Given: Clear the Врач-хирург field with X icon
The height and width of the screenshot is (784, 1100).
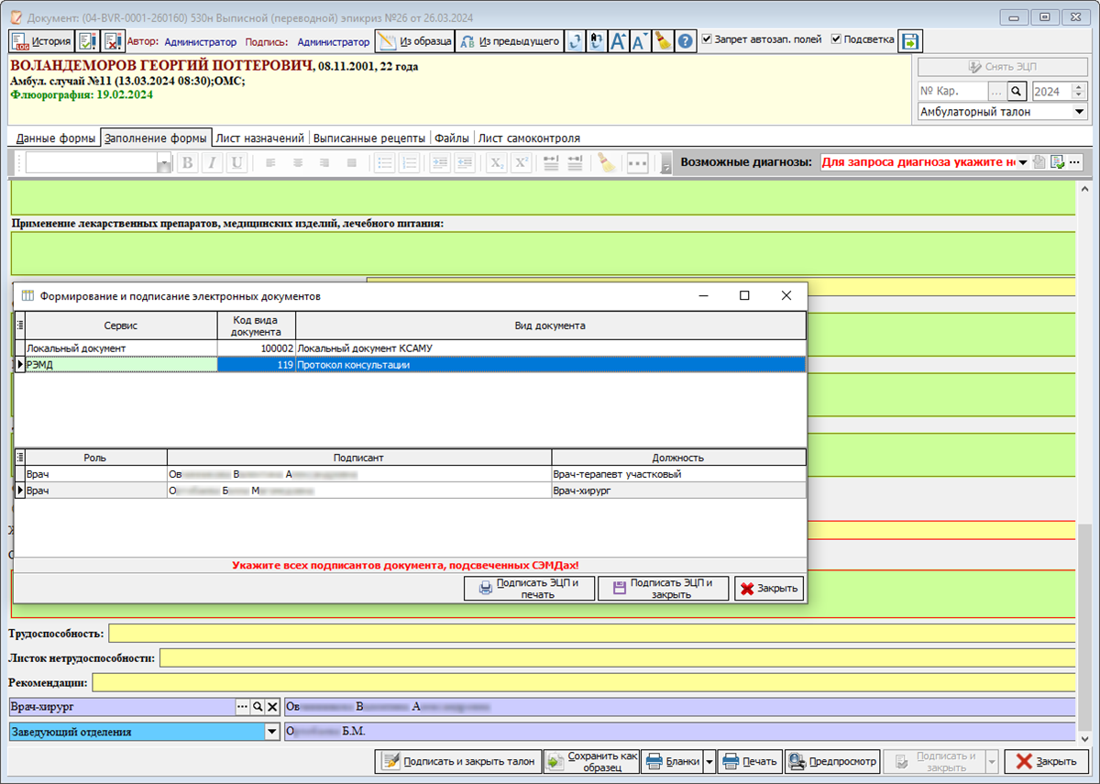Looking at the screenshot, I should [272, 707].
